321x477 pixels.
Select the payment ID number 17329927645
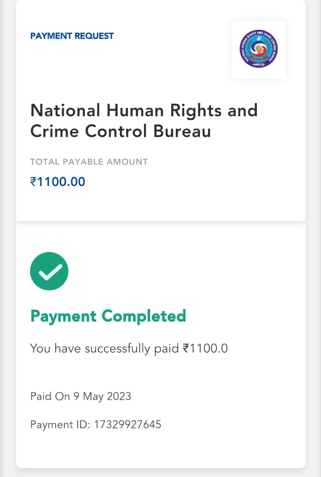click(128, 424)
